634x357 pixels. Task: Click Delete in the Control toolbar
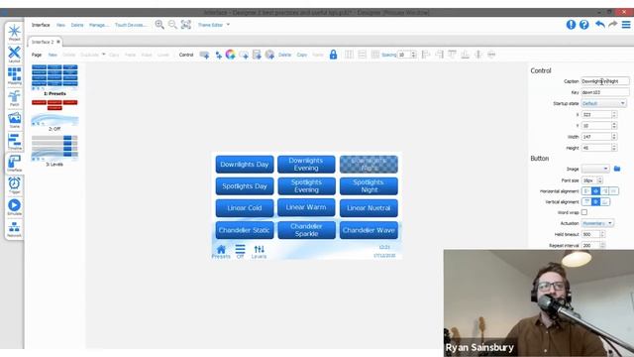point(284,55)
